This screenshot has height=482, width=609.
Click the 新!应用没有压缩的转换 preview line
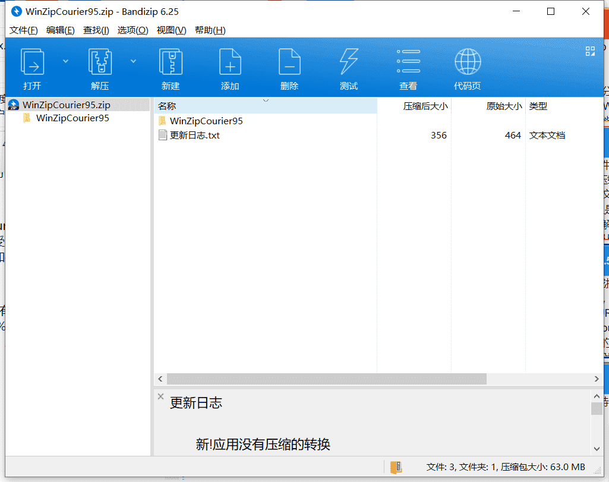(263, 445)
